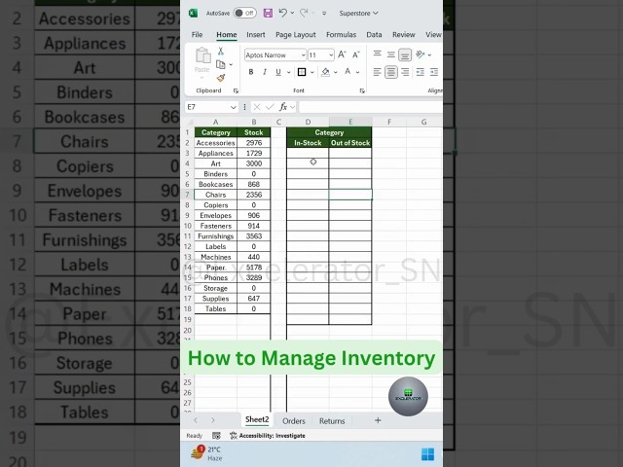Expand the Copy options arrow
Image resolution: width=623 pixels, height=467 pixels.
click(231, 64)
